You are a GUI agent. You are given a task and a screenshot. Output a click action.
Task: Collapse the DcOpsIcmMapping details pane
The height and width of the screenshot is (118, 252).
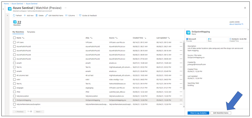[x=248, y=30]
